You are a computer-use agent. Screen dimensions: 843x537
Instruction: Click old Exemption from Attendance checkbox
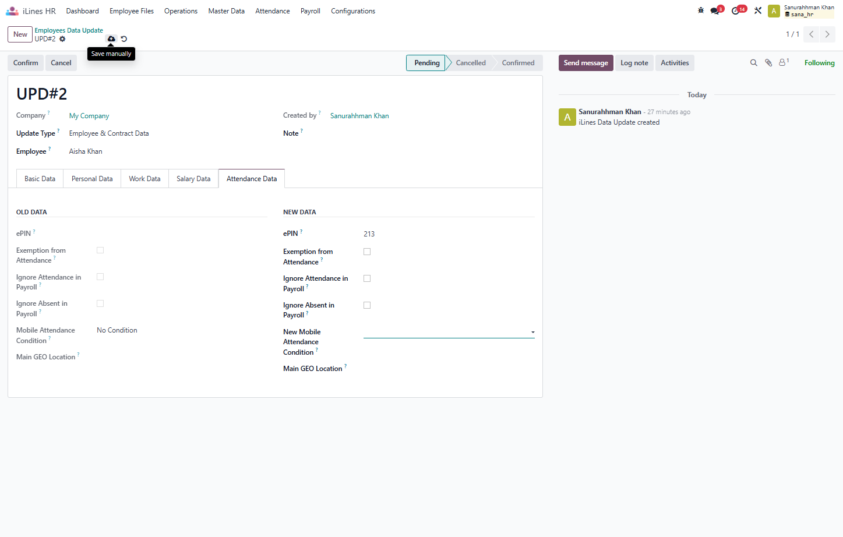100,250
